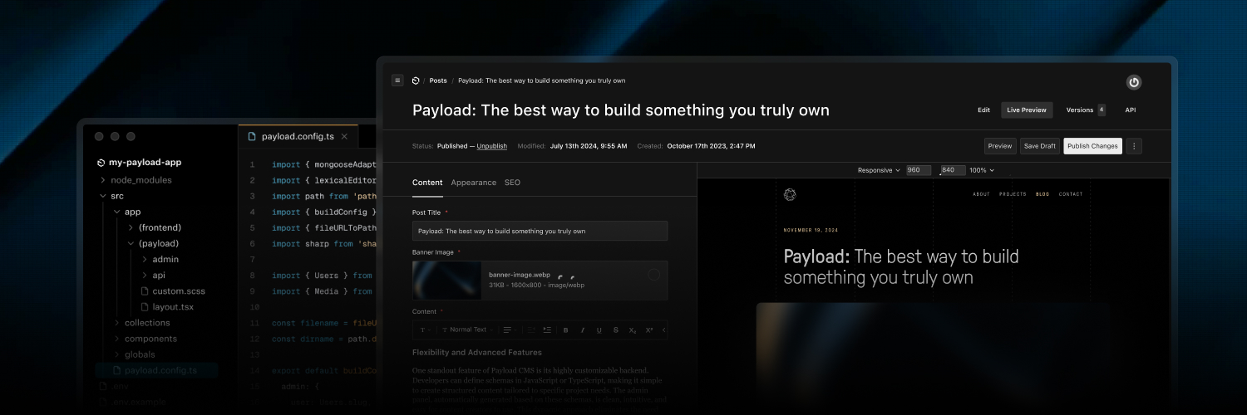Screen dimensions: 1247x415
Task: Remove the banner-image.webp selection circle button
Action: (654, 274)
